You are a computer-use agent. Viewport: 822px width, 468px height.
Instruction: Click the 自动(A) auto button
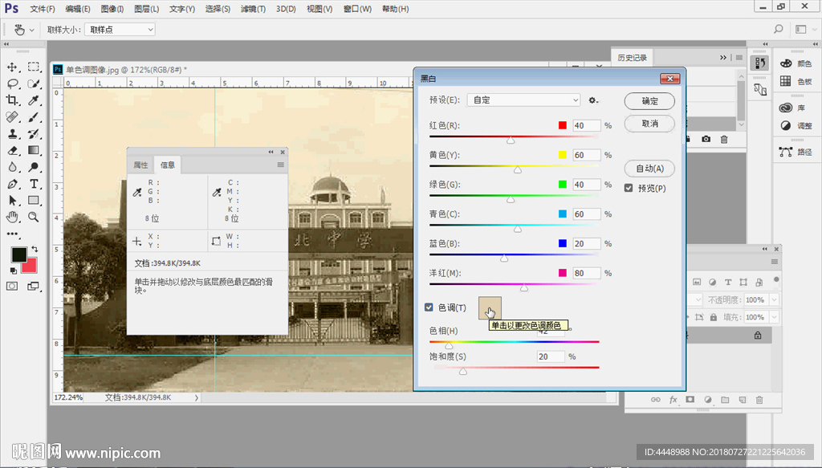(649, 169)
